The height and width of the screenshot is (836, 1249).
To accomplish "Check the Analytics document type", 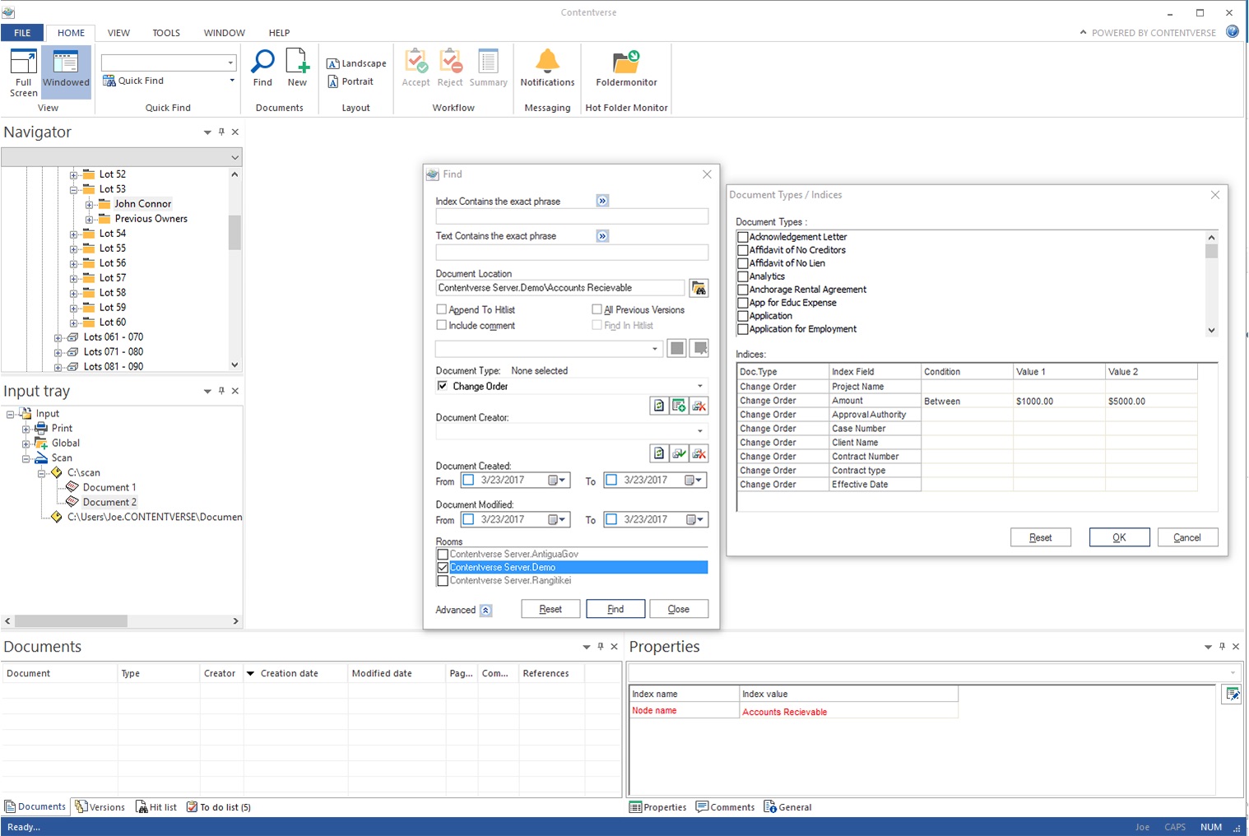I will [743, 276].
